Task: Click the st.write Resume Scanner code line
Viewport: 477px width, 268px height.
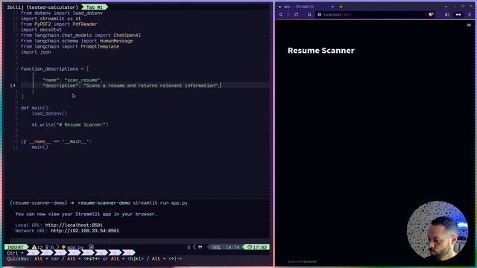Action: (x=70, y=124)
